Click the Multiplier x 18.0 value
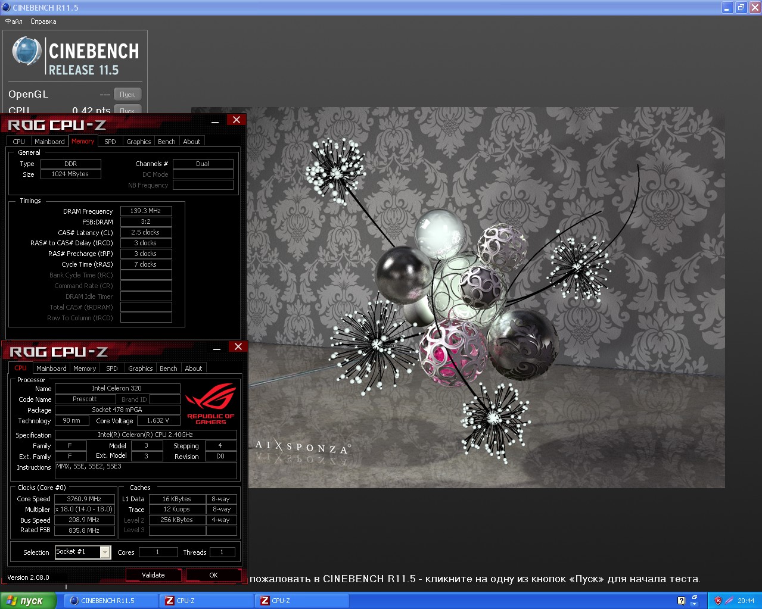This screenshot has width=762, height=609. pyautogui.click(x=84, y=509)
